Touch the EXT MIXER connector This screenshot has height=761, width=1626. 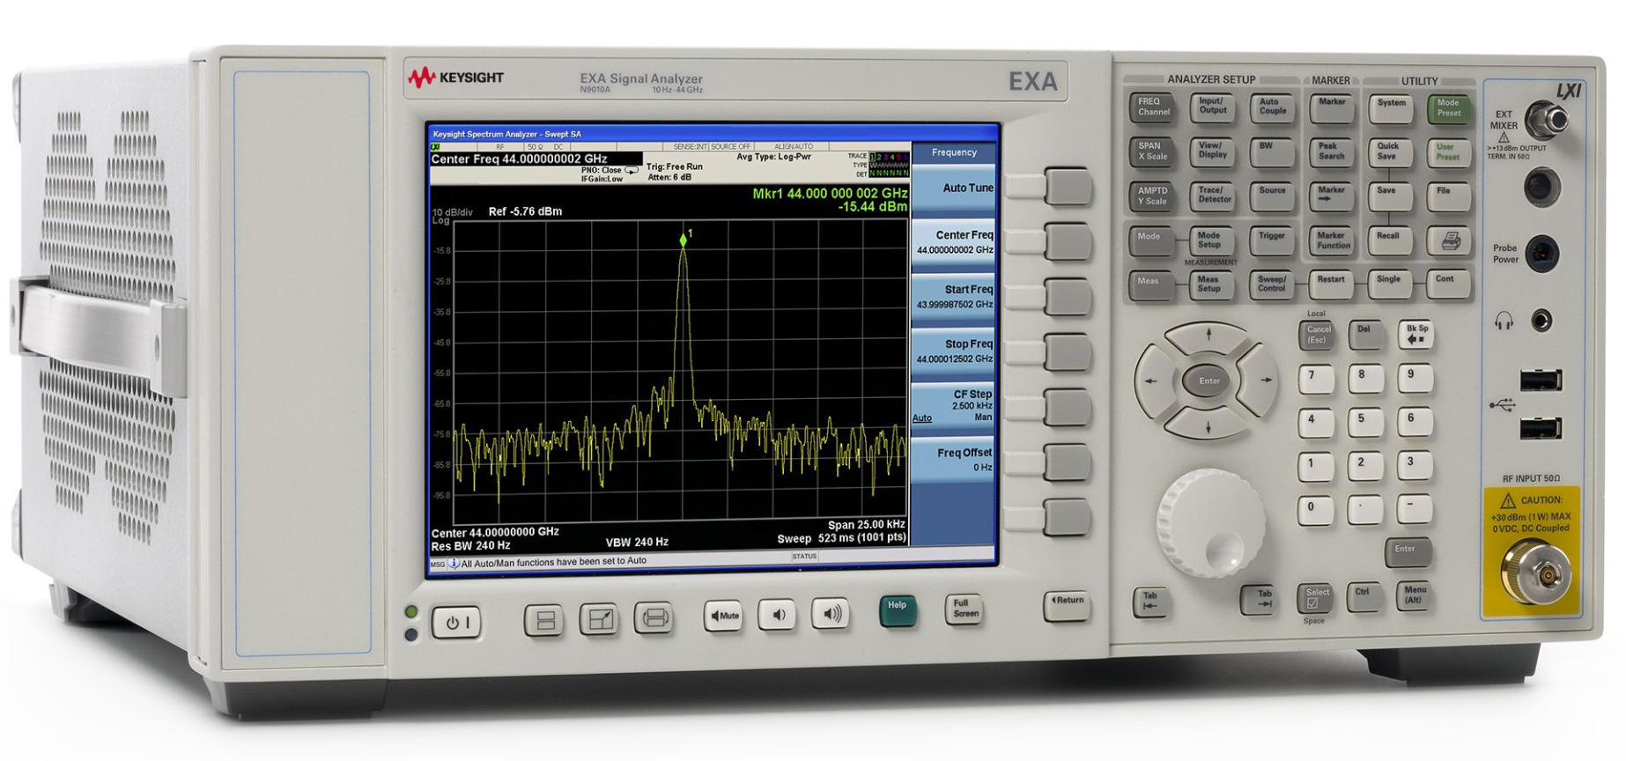coord(1546,119)
